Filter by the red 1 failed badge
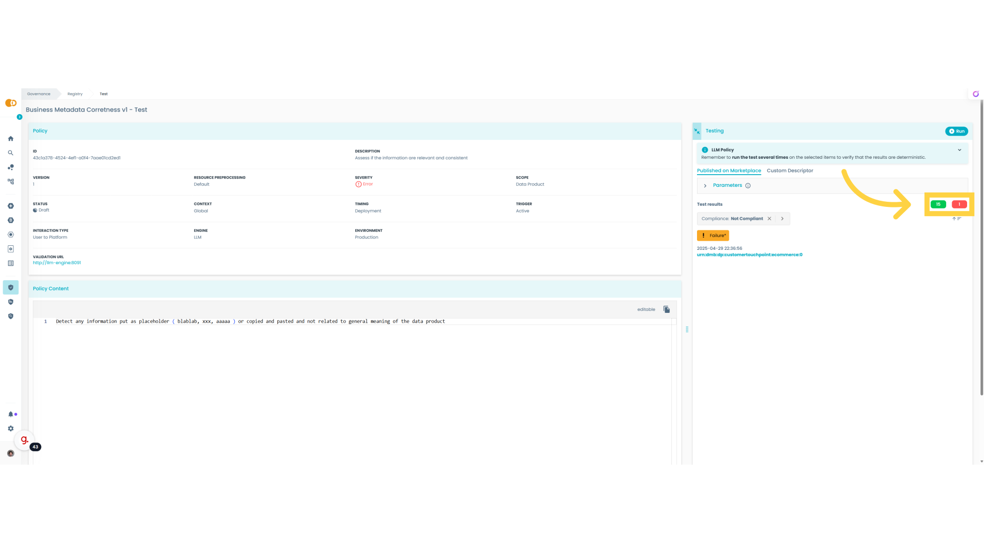Image resolution: width=984 pixels, height=553 pixels. (959, 204)
